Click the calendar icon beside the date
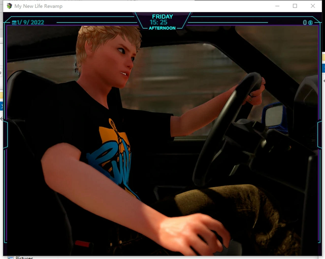This screenshot has height=259, width=325. coord(14,23)
